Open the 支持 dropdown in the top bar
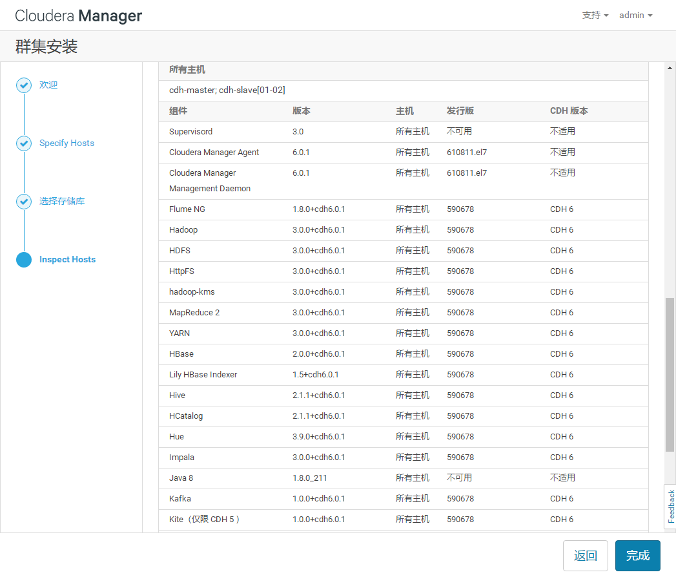Image resolution: width=676 pixels, height=579 pixels. [x=595, y=15]
